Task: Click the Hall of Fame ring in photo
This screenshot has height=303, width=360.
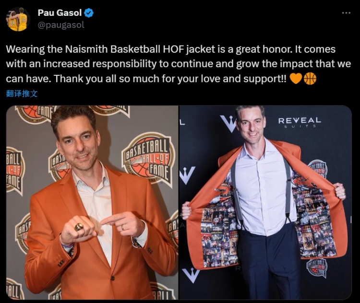Action: (79, 227)
